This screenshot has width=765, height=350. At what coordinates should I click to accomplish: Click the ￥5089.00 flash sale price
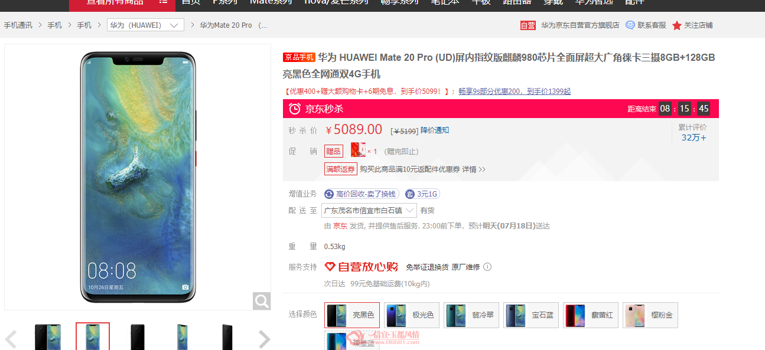point(354,129)
